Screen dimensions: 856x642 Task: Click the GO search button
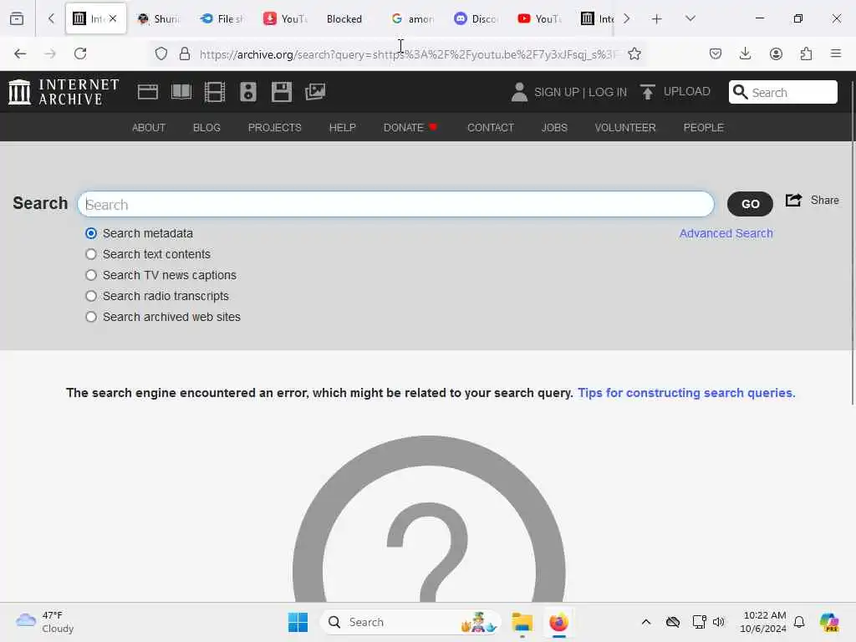750,204
